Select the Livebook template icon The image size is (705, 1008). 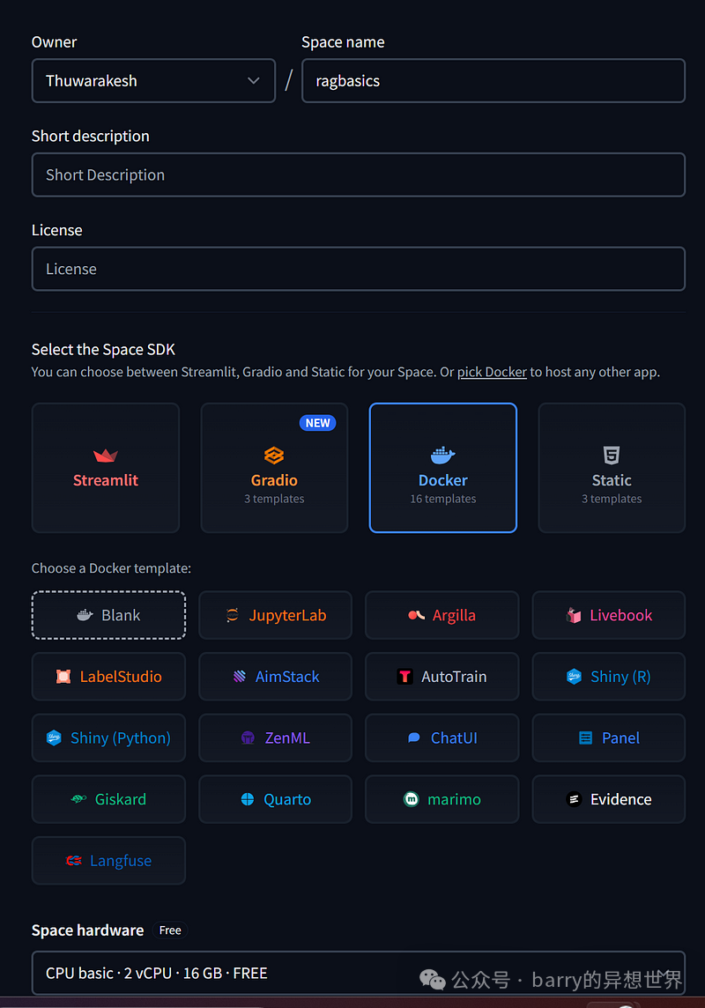tap(574, 616)
